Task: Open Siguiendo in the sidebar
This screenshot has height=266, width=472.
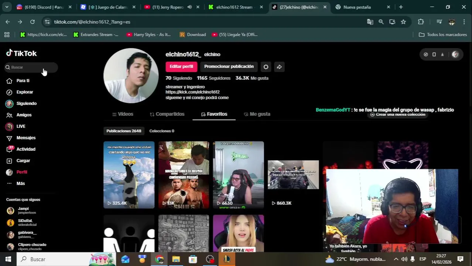Action: [26, 103]
